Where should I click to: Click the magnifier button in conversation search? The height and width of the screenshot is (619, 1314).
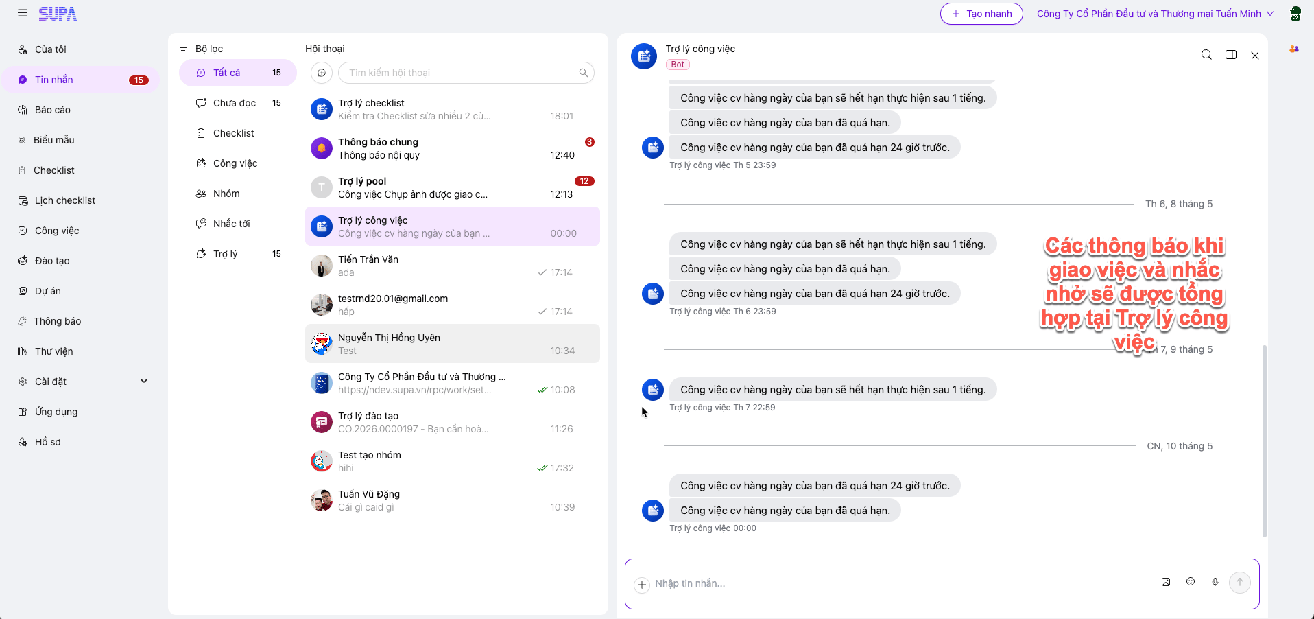[584, 73]
